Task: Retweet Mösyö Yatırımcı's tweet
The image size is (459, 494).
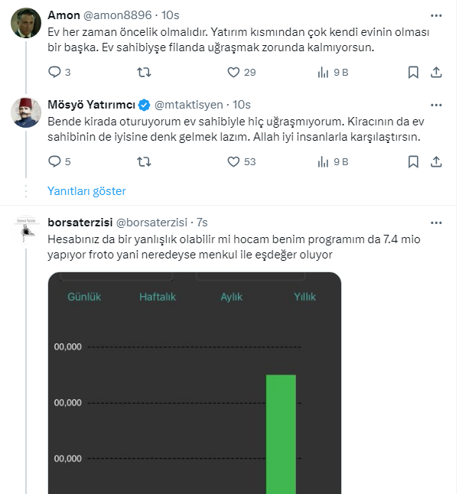Action: tap(143, 161)
